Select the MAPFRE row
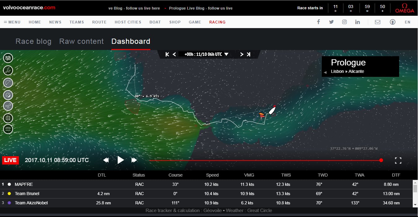The image size is (418, 217). pos(206,184)
